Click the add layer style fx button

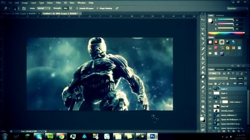coord(219,131)
